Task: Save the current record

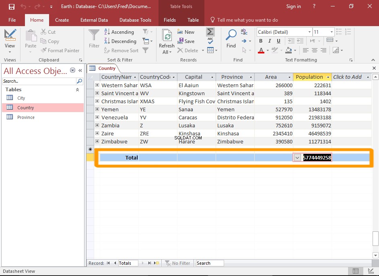Action: (185, 41)
